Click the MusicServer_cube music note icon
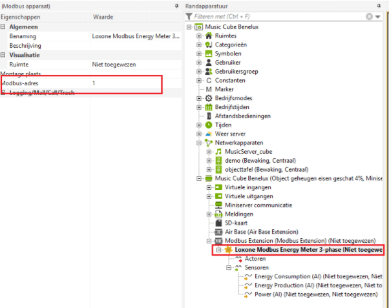389x308 pixels. [x=218, y=151]
